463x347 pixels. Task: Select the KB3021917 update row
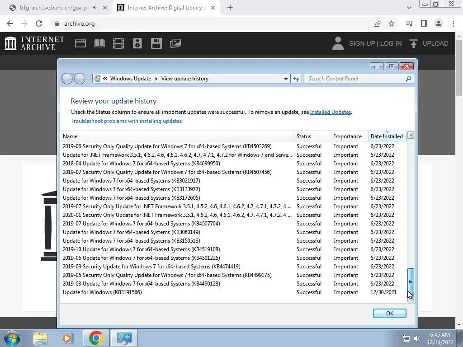pos(233,181)
